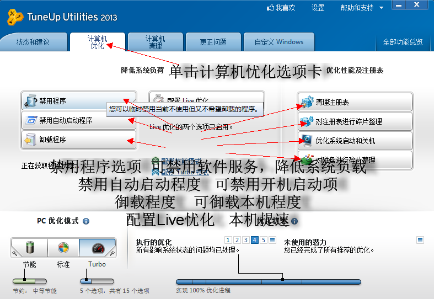434x299 pixels.
Task: Select optimization page number 3
Action: point(246,240)
